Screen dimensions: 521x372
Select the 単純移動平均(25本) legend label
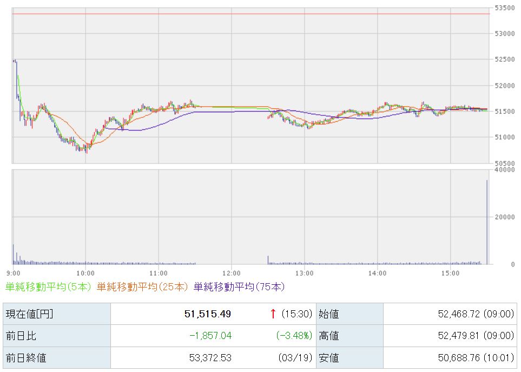pyautogui.click(x=143, y=287)
